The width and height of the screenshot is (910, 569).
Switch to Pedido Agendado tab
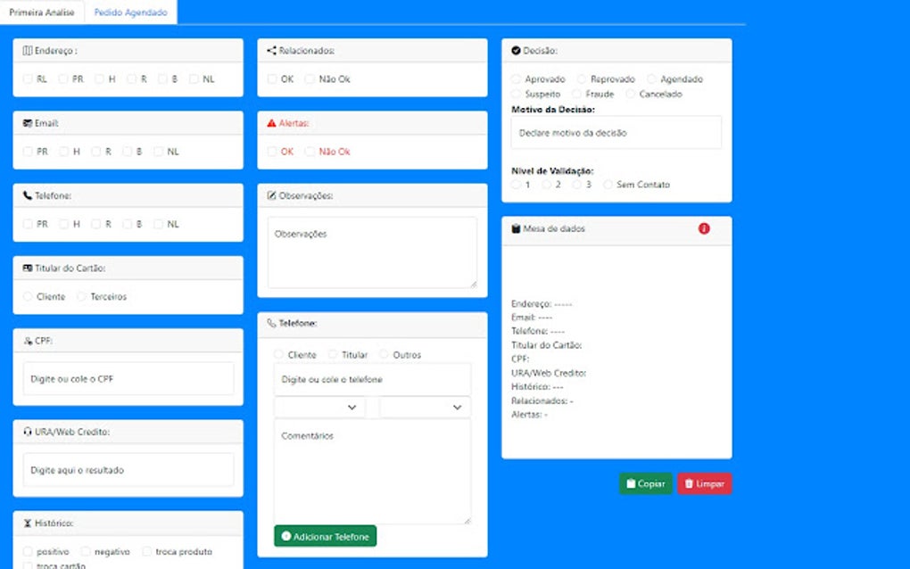click(x=130, y=12)
